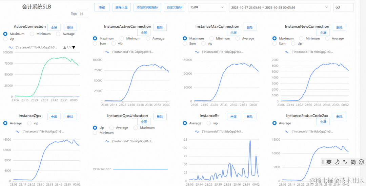Toggle ActiveConnection legend series instanceId
The width and height of the screenshot is (366, 186).
tap(33, 47)
